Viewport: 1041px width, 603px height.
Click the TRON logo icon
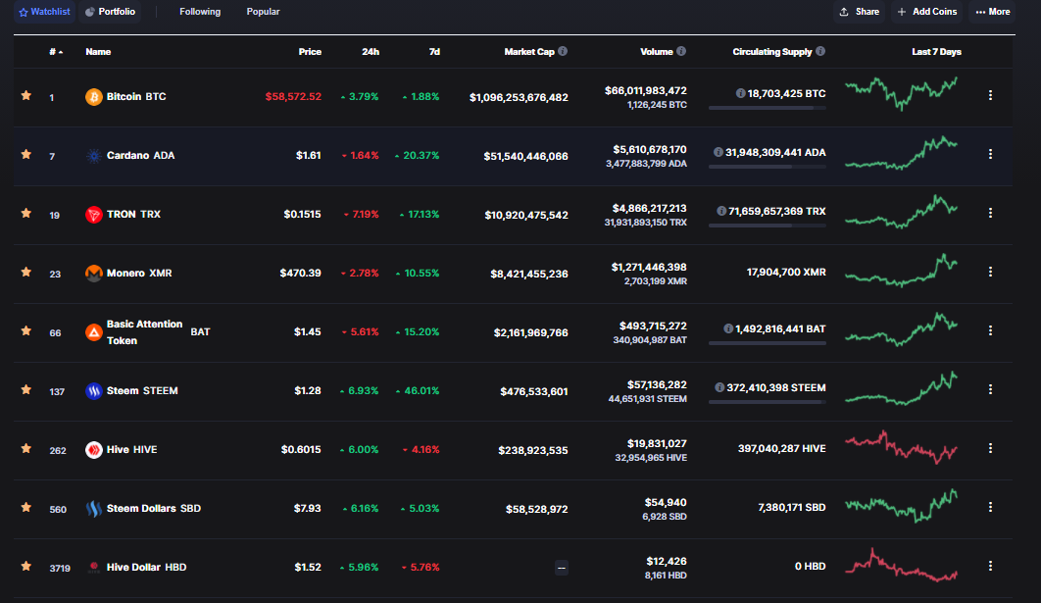click(94, 215)
